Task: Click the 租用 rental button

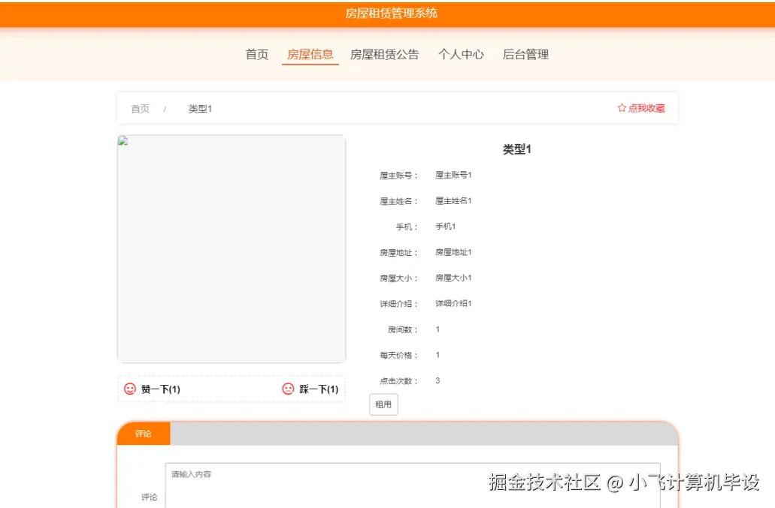Action: [x=383, y=404]
